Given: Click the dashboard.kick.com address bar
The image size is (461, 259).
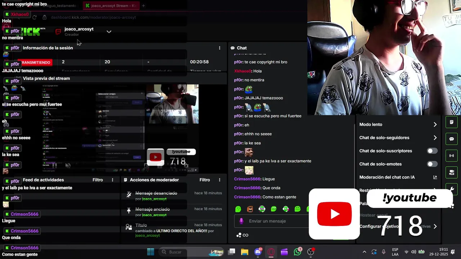Looking at the screenshot, I should coord(93,17).
